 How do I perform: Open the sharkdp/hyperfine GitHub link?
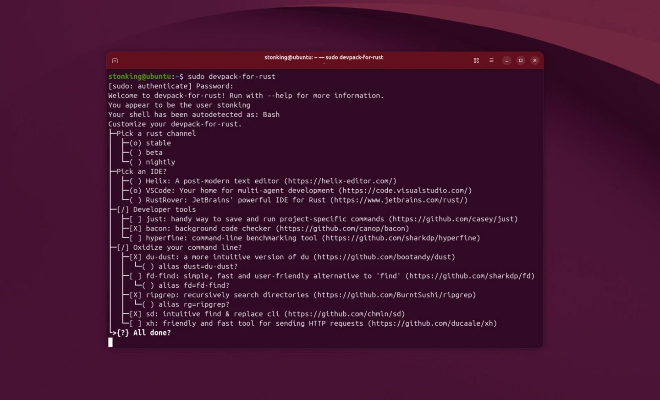[x=401, y=238]
